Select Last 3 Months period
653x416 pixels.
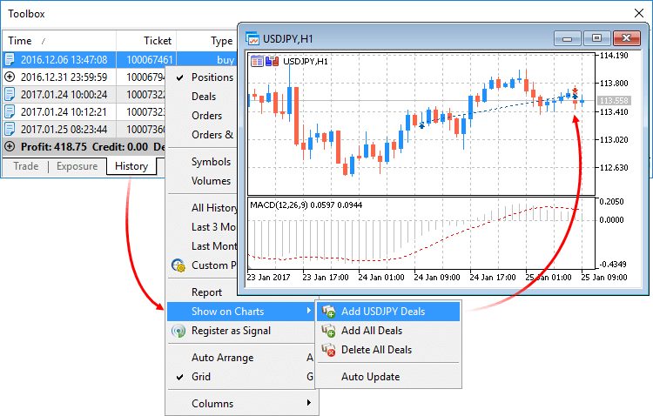(x=202, y=227)
